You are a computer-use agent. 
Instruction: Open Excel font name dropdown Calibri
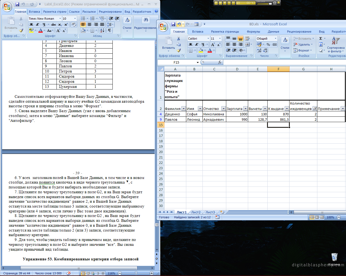pos(208,39)
